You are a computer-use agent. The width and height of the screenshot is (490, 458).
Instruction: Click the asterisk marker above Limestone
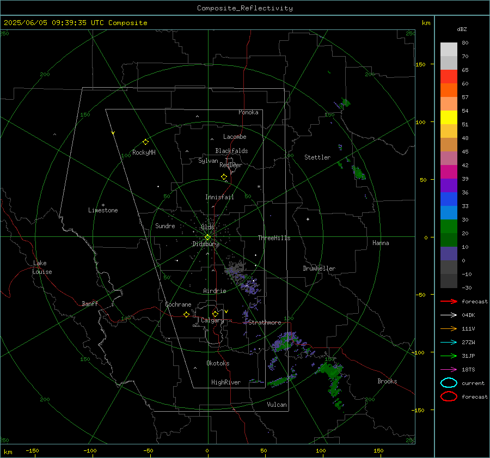103,205
